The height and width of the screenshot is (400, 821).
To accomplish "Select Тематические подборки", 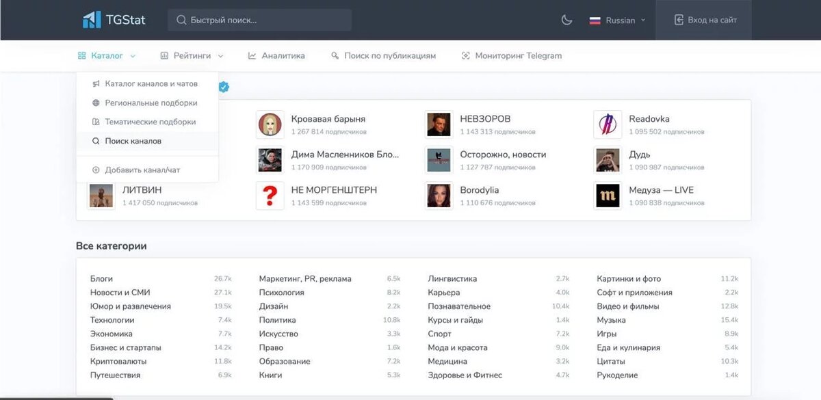I will pyautogui.click(x=147, y=122).
